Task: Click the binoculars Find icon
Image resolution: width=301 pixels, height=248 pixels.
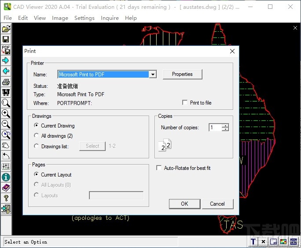Action: [6, 92]
